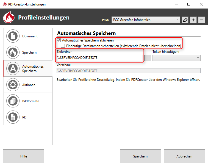
Task: Open the Hilfe button
Action: coord(24,156)
